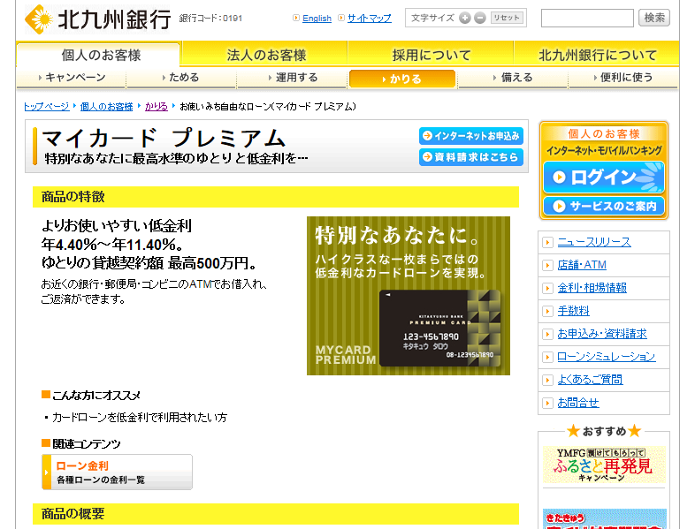Increase text size with the plus icon

[464, 18]
